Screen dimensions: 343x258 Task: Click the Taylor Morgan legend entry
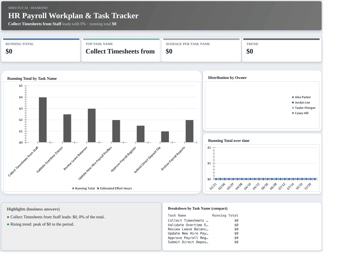(x=304, y=108)
